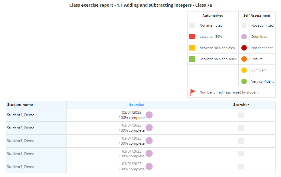Select Student3 Scorcher grey square
281x177 pixels.
pos(241,141)
